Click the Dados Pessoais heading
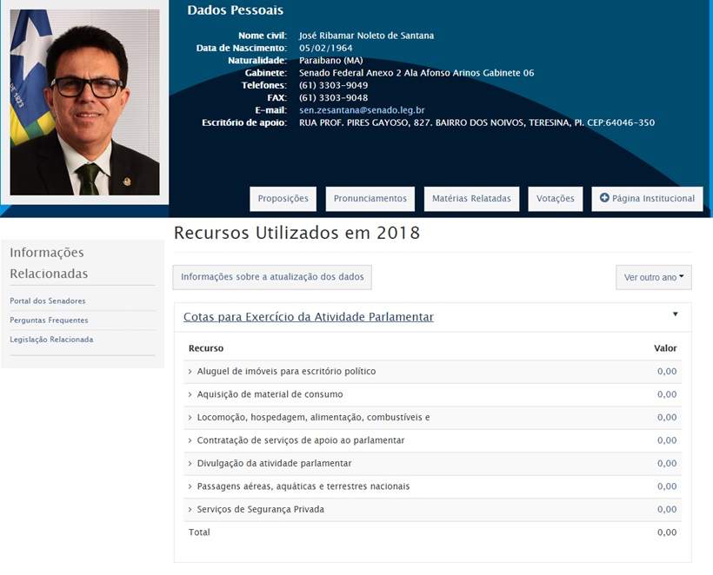This screenshot has width=713, height=575. 235,10
